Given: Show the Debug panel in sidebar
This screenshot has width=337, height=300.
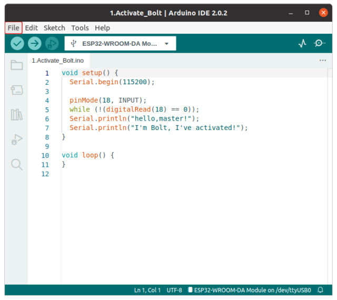Looking at the screenshot, I should (x=17, y=139).
